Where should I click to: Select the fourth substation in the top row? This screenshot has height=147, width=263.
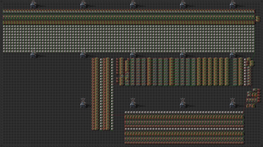pyautogui.click(x=183, y=4)
